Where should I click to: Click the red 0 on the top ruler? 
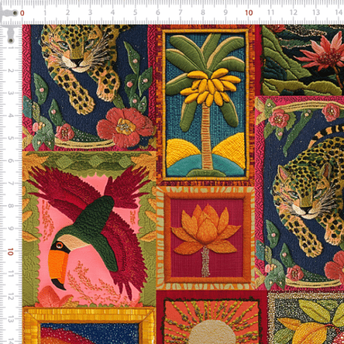22,13
